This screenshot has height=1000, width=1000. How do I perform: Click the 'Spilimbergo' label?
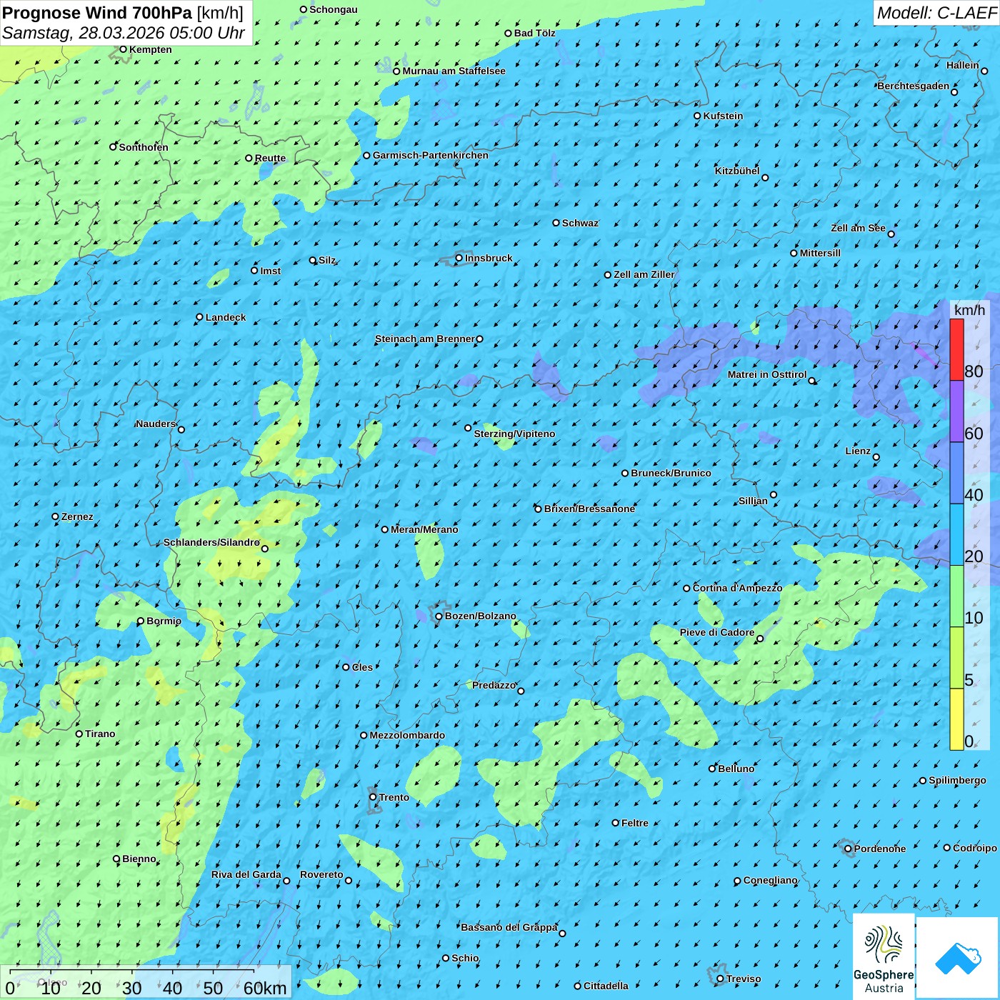click(x=957, y=780)
